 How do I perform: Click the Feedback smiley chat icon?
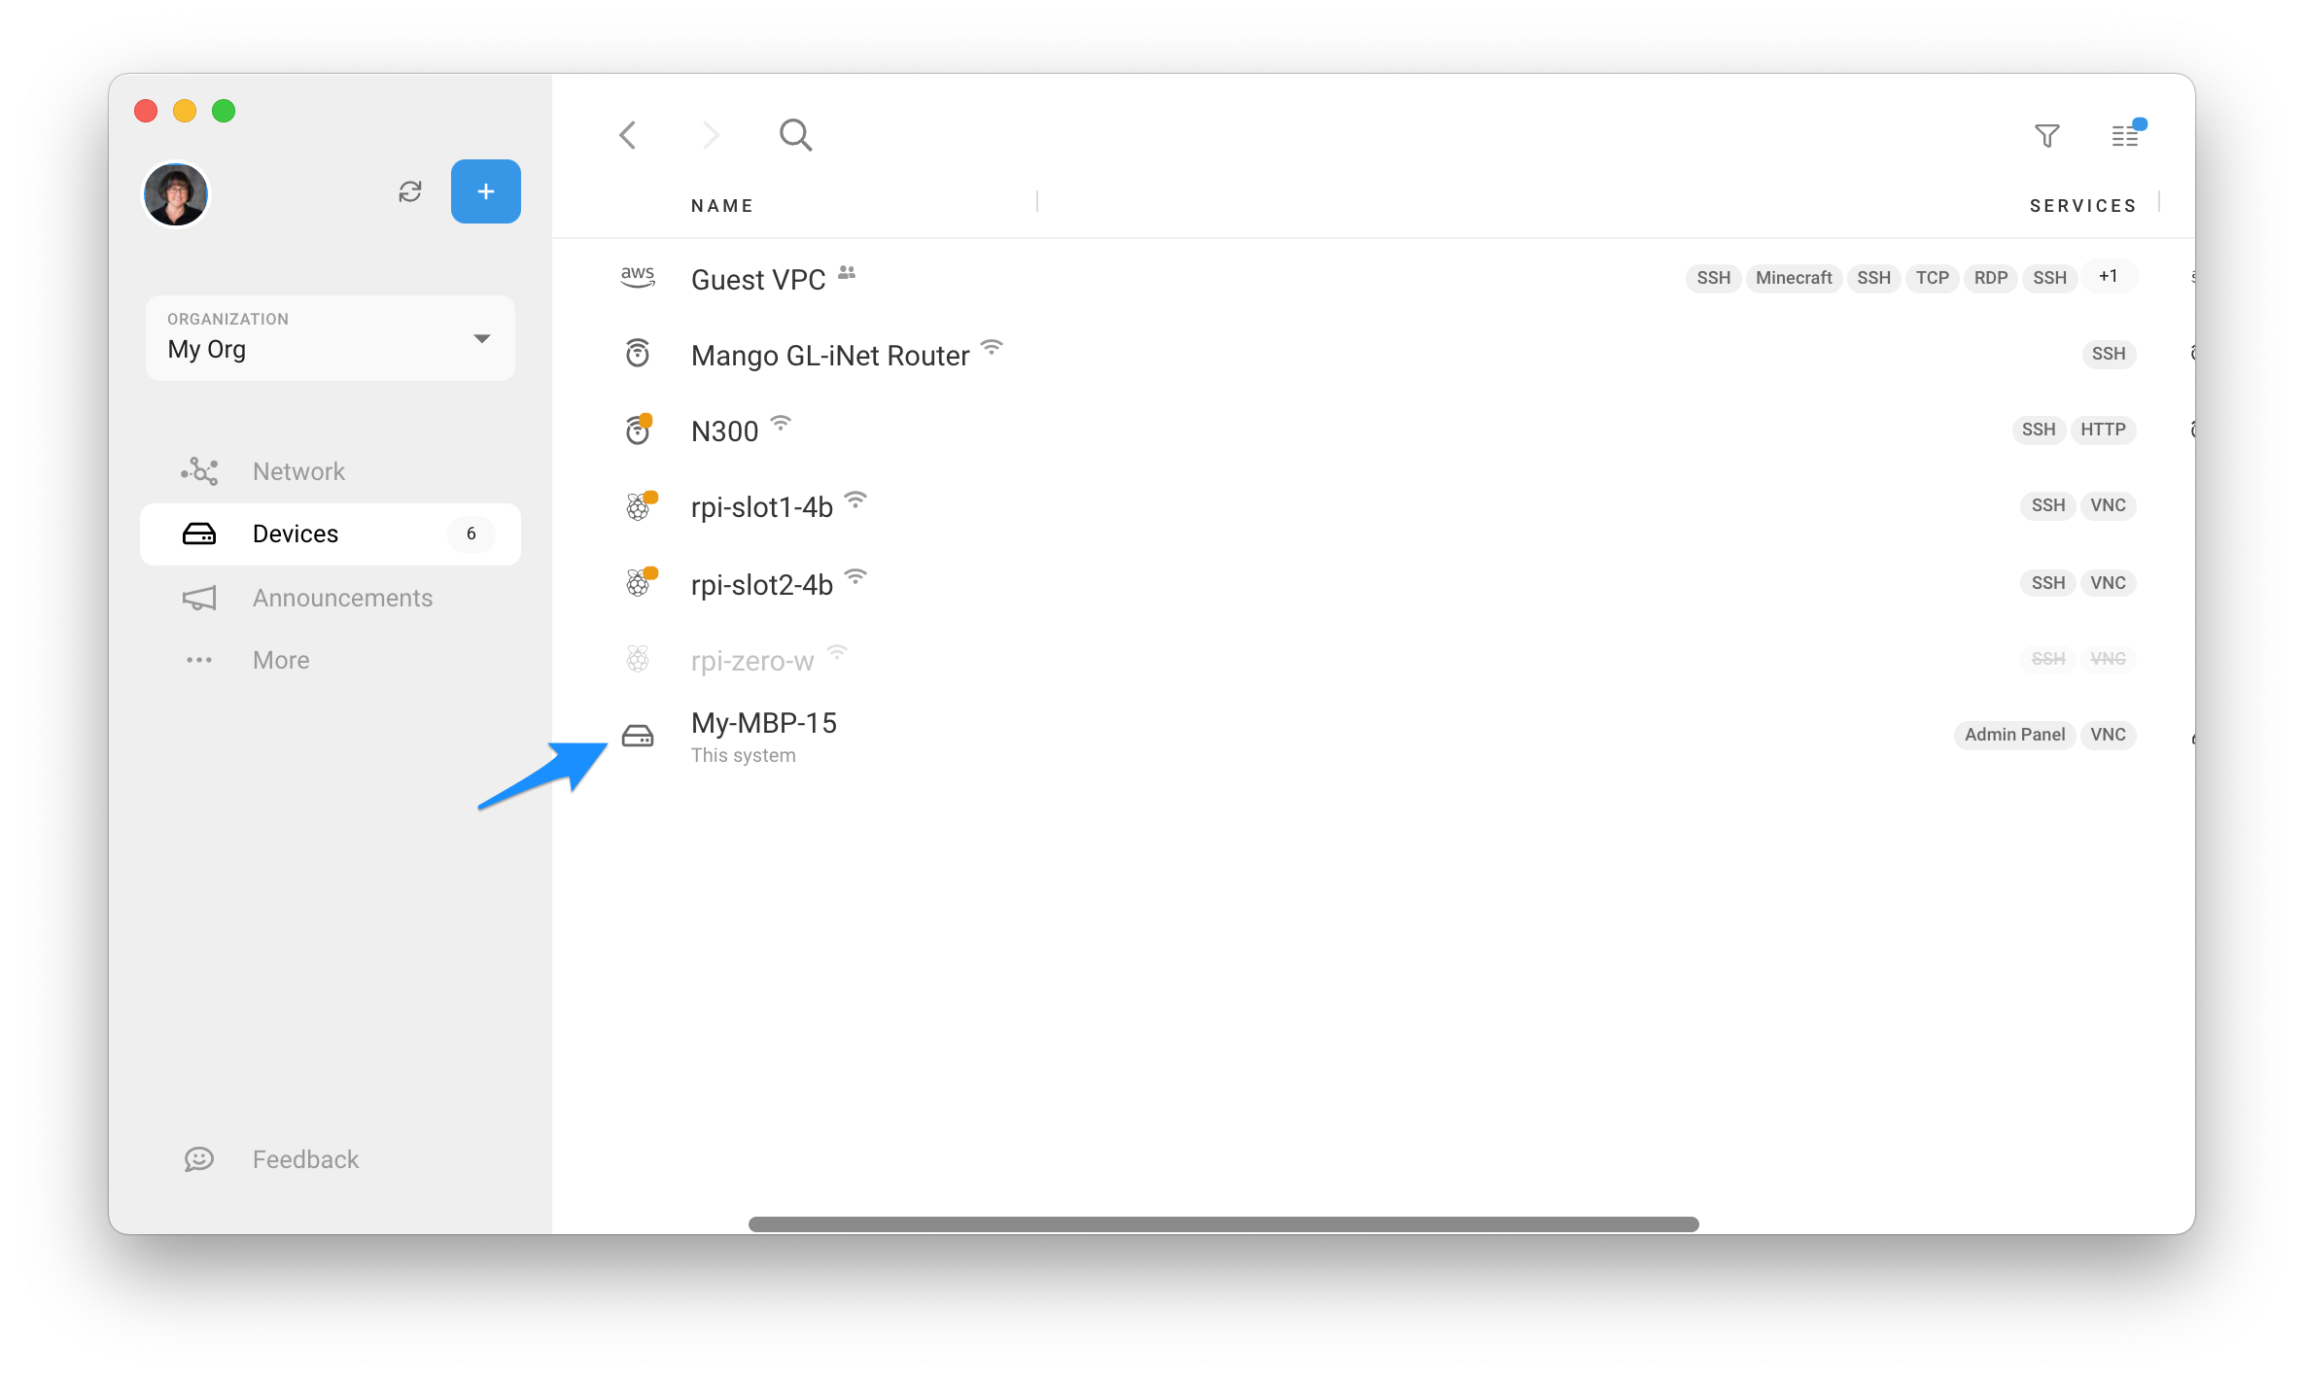(199, 1159)
